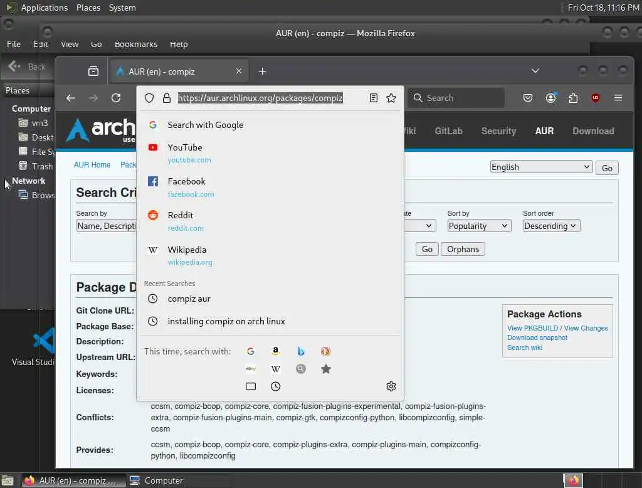Search this time with Amazon icon
The height and width of the screenshot is (488, 642).
(276, 351)
